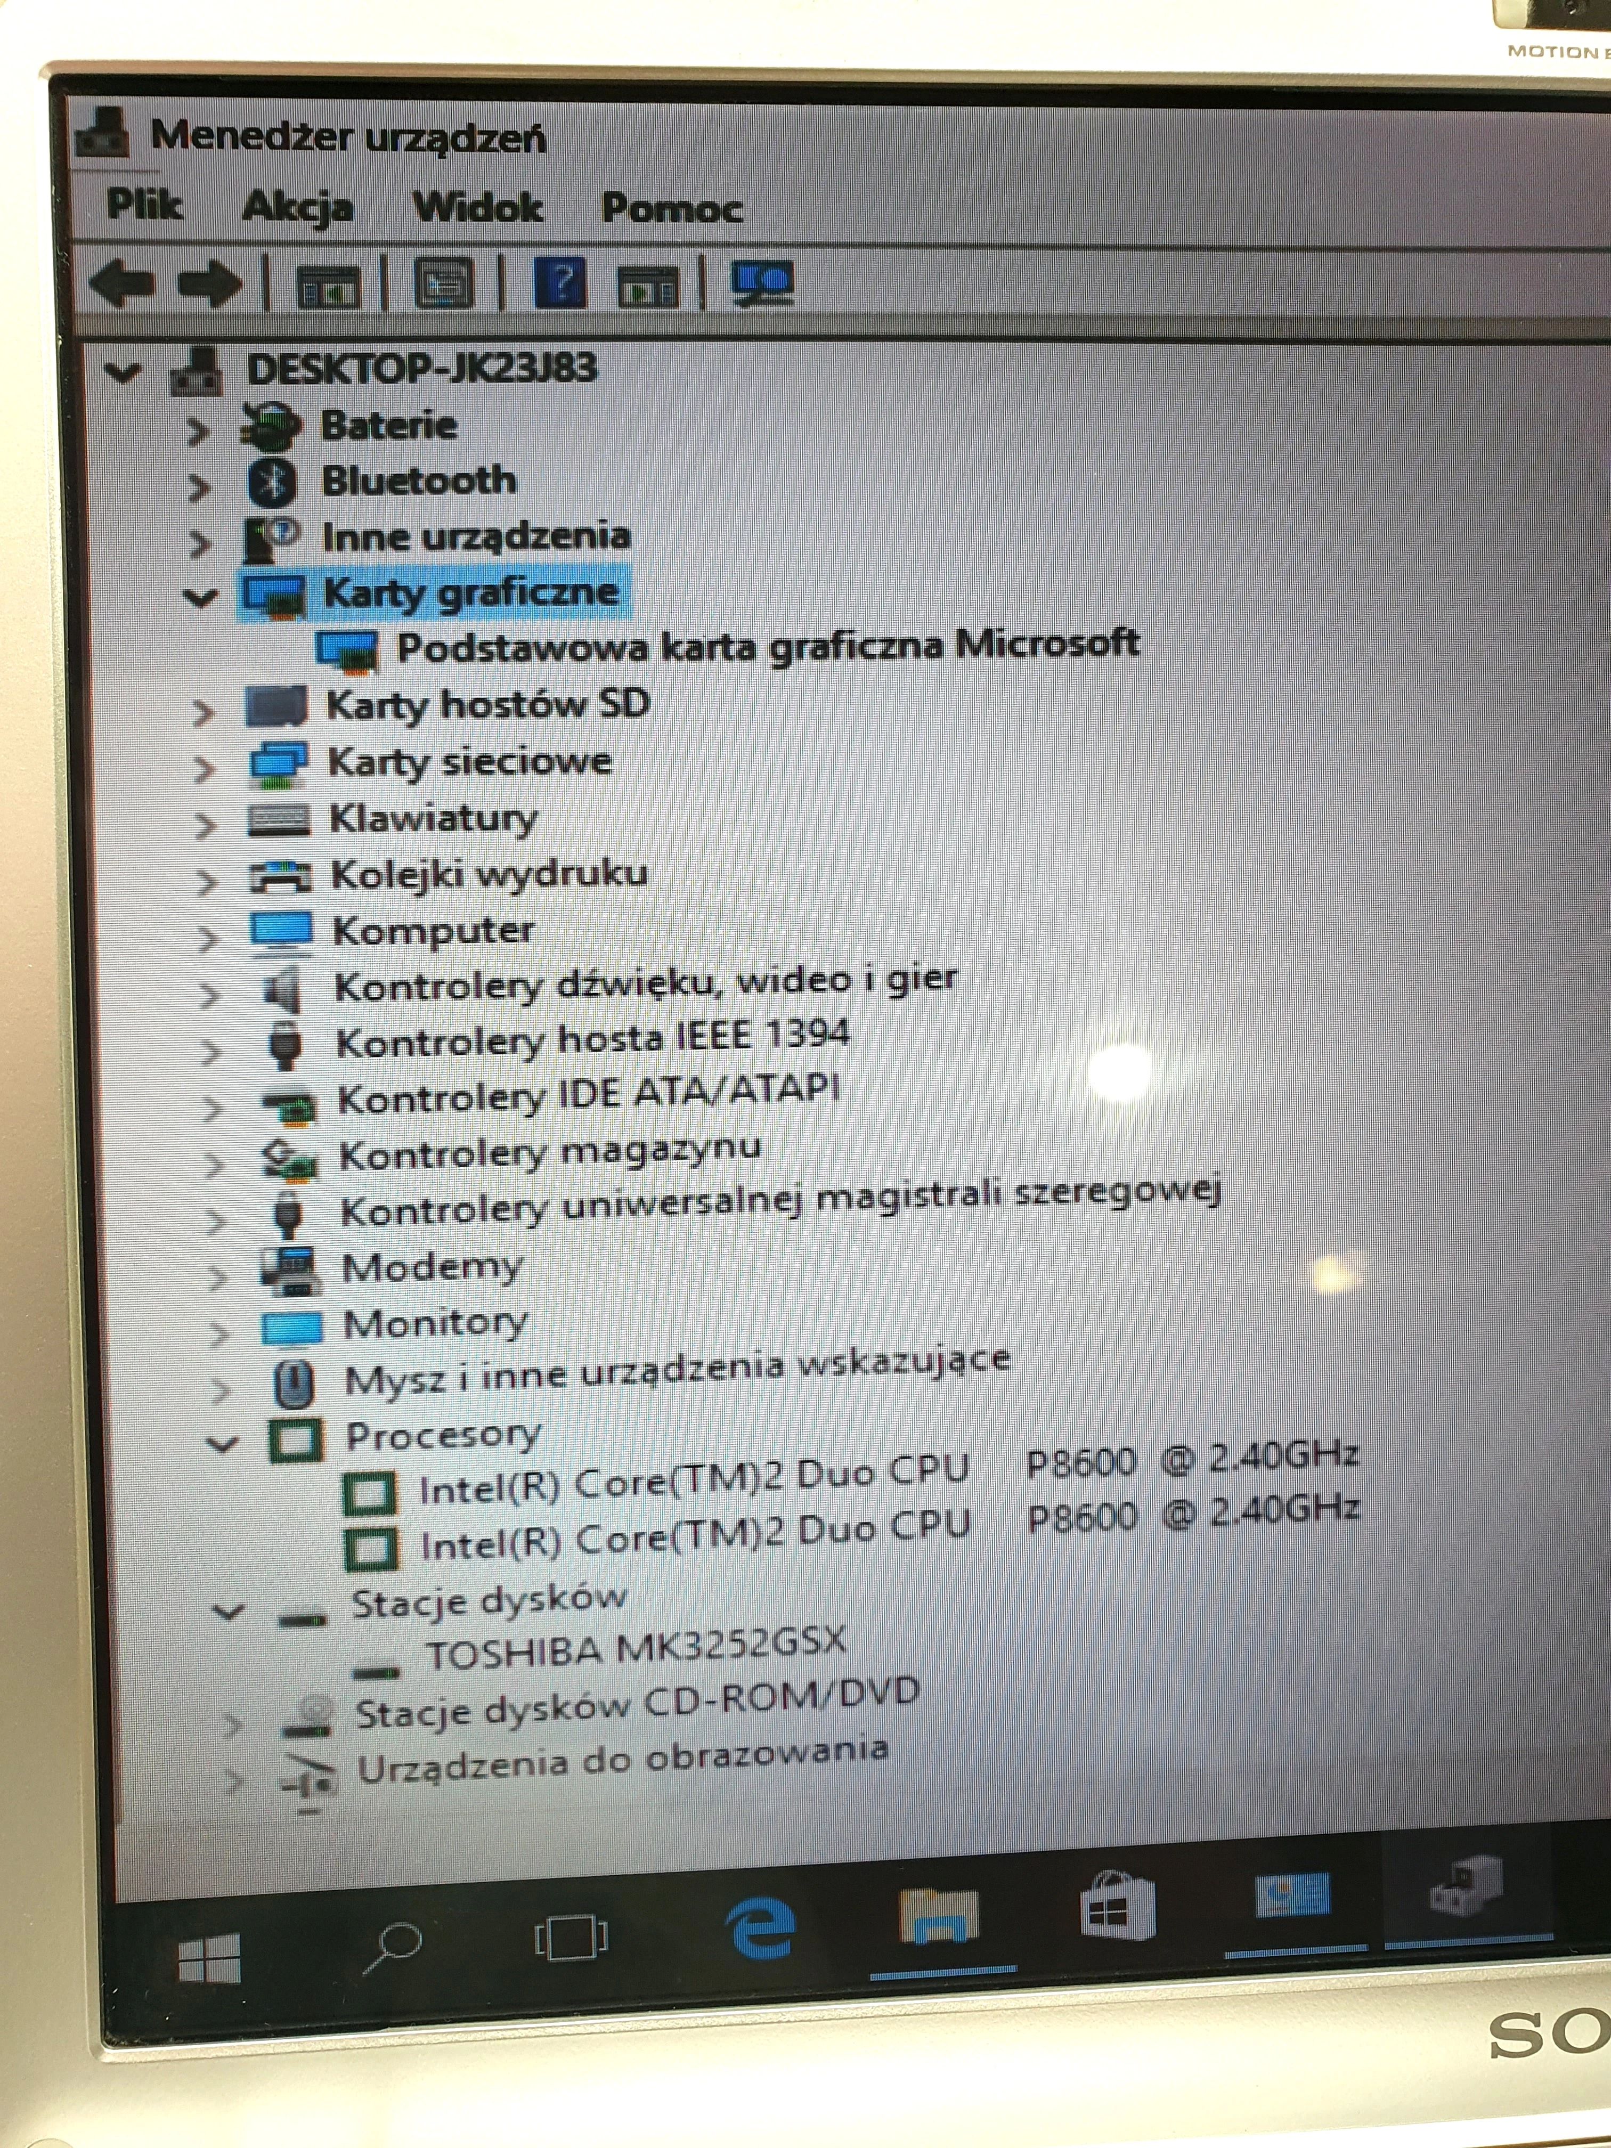Expand the Kolejki wydruku category
Screen dimensions: 1611x2148
tap(205, 882)
